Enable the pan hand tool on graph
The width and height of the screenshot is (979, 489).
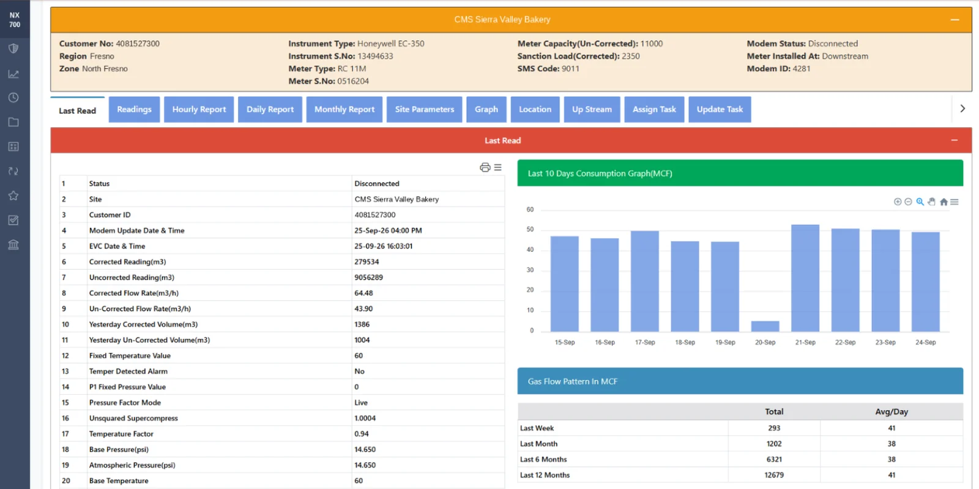pos(932,202)
